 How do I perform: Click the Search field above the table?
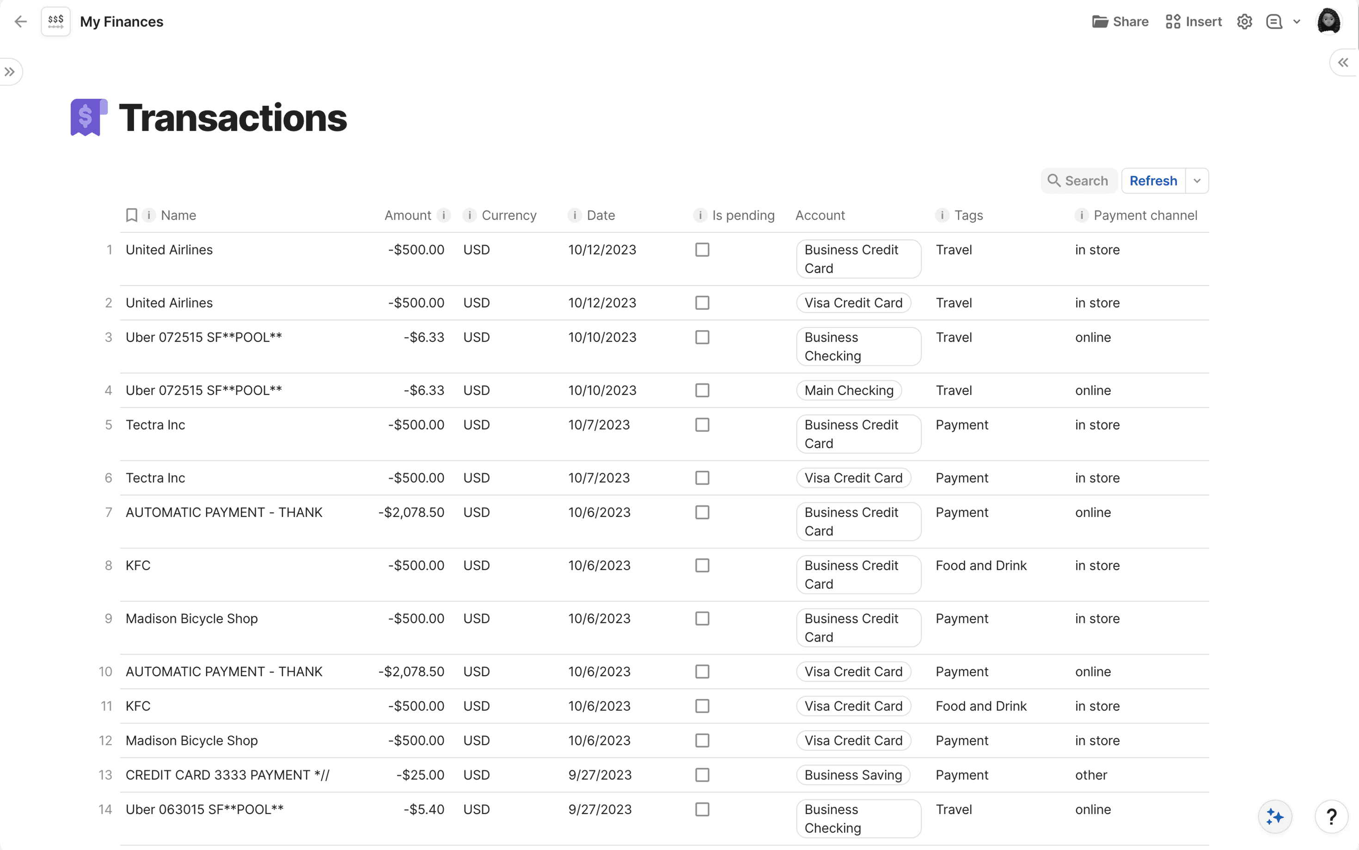click(x=1078, y=181)
